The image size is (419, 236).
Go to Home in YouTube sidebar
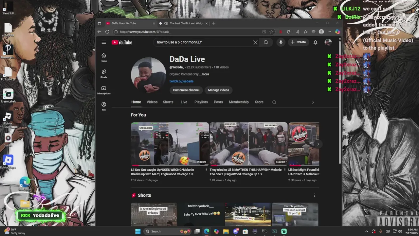[x=104, y=57]
